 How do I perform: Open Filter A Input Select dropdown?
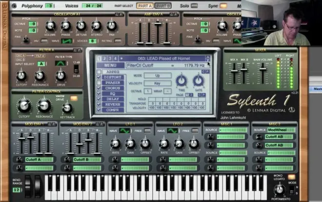(x=41, y=64)
